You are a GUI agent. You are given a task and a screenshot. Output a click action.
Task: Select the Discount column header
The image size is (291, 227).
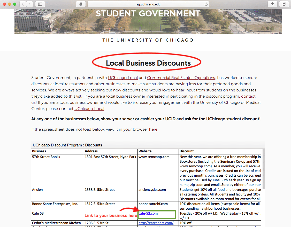[187, 151]
